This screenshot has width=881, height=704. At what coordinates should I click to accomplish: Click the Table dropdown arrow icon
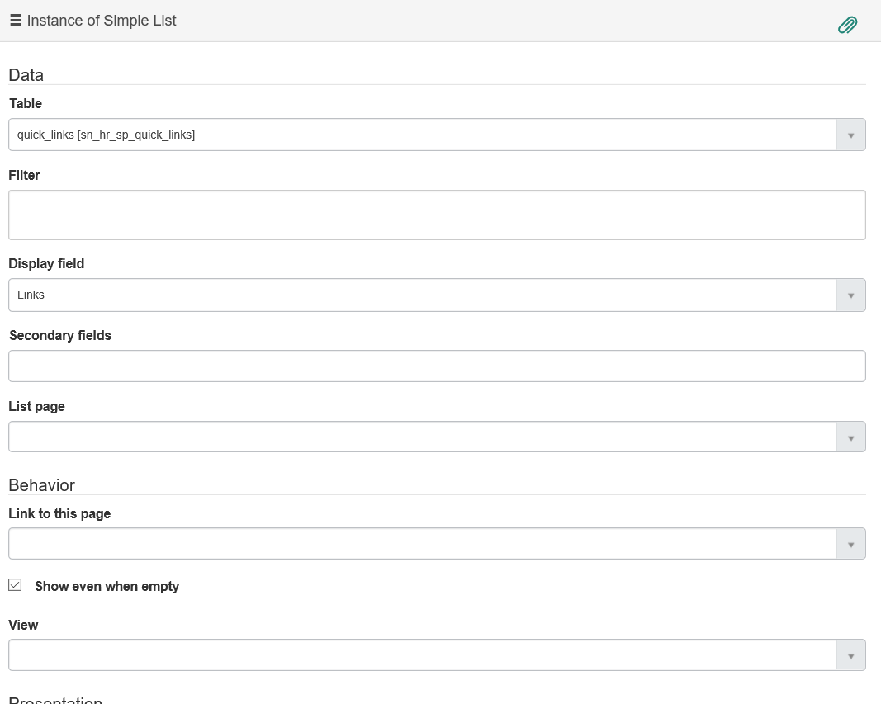850,134
